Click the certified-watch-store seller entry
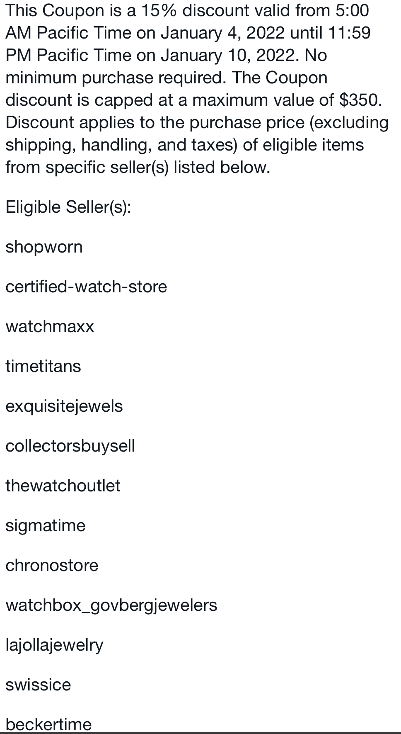This screenshot has height=734, width=401. pyautogui.click(x=86, y=287)
